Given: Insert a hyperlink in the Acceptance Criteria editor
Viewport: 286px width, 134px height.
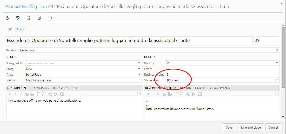Looking at the screenshot, I should click(x=165, y=94).
